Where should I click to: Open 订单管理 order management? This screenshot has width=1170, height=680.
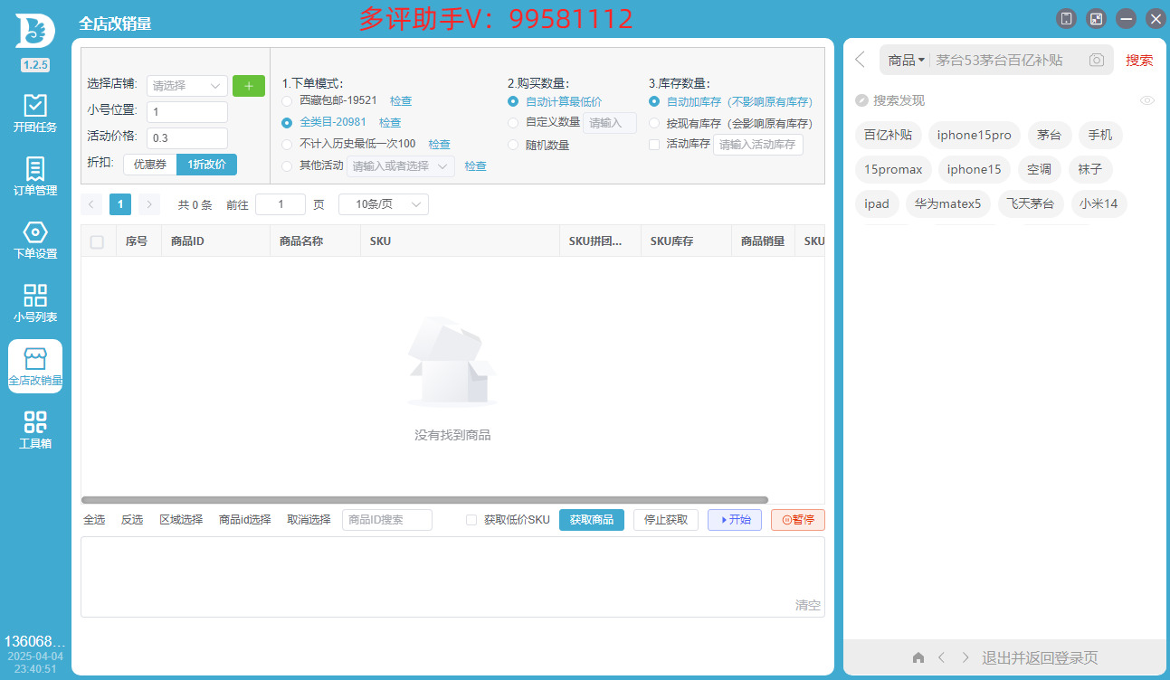point(35,176)
